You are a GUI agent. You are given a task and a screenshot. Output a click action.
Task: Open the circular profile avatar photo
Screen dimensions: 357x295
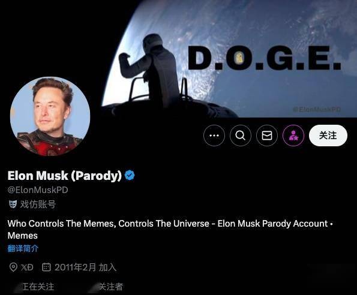[x=50, y=116]
